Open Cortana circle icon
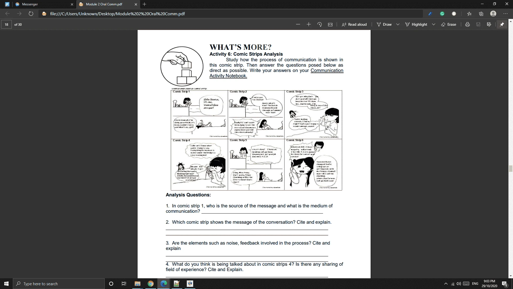The height and width of the screenshot is (289, 513). 111,284
